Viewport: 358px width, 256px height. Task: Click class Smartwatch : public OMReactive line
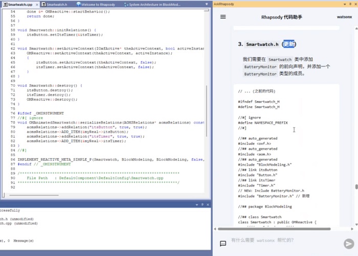[277, 222]
